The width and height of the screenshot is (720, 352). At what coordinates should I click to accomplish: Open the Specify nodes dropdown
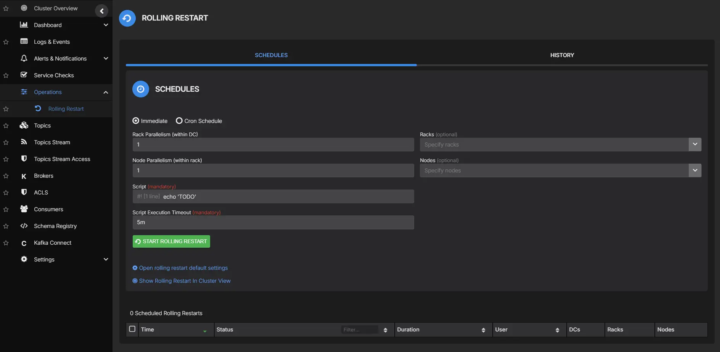point(694,170)
